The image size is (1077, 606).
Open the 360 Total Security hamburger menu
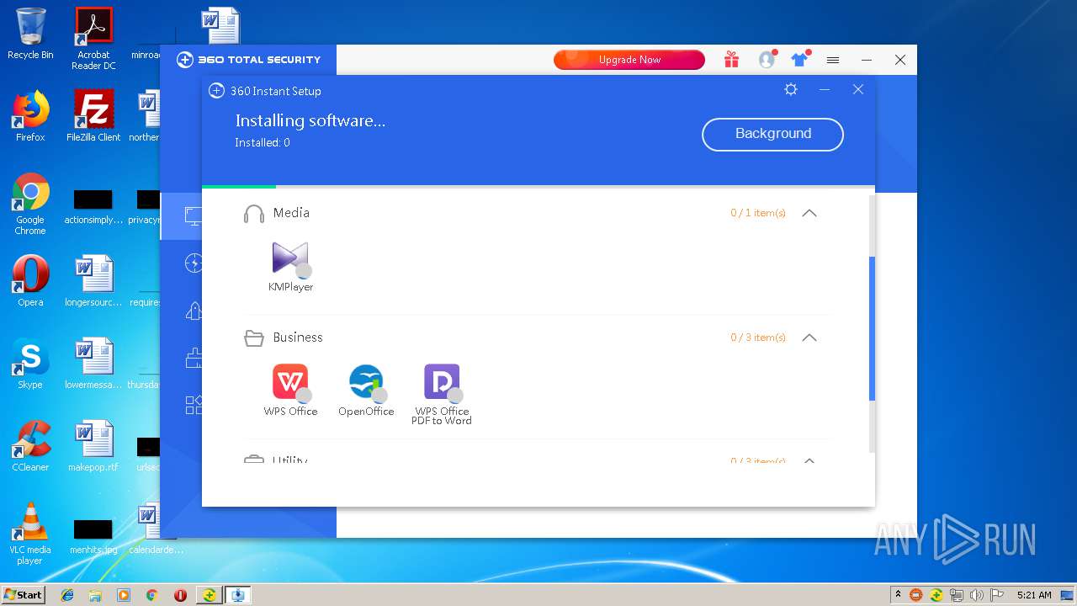coord(833,60)
